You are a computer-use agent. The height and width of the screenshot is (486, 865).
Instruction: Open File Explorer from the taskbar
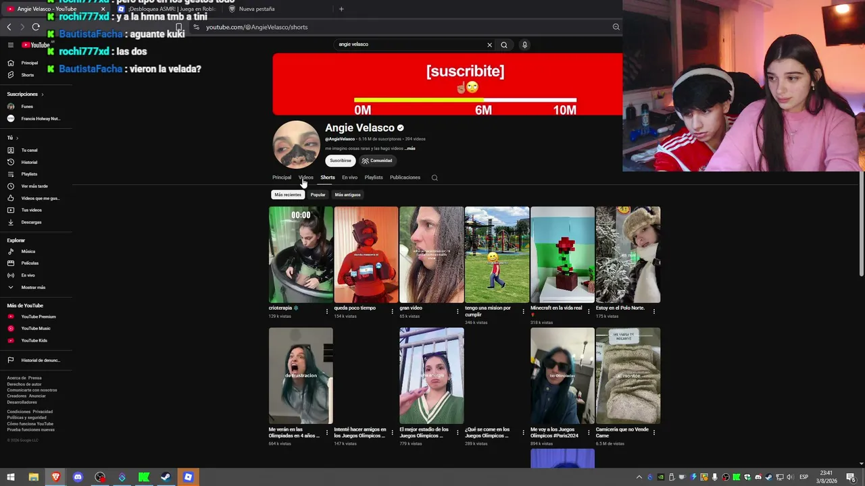(33, 477)
